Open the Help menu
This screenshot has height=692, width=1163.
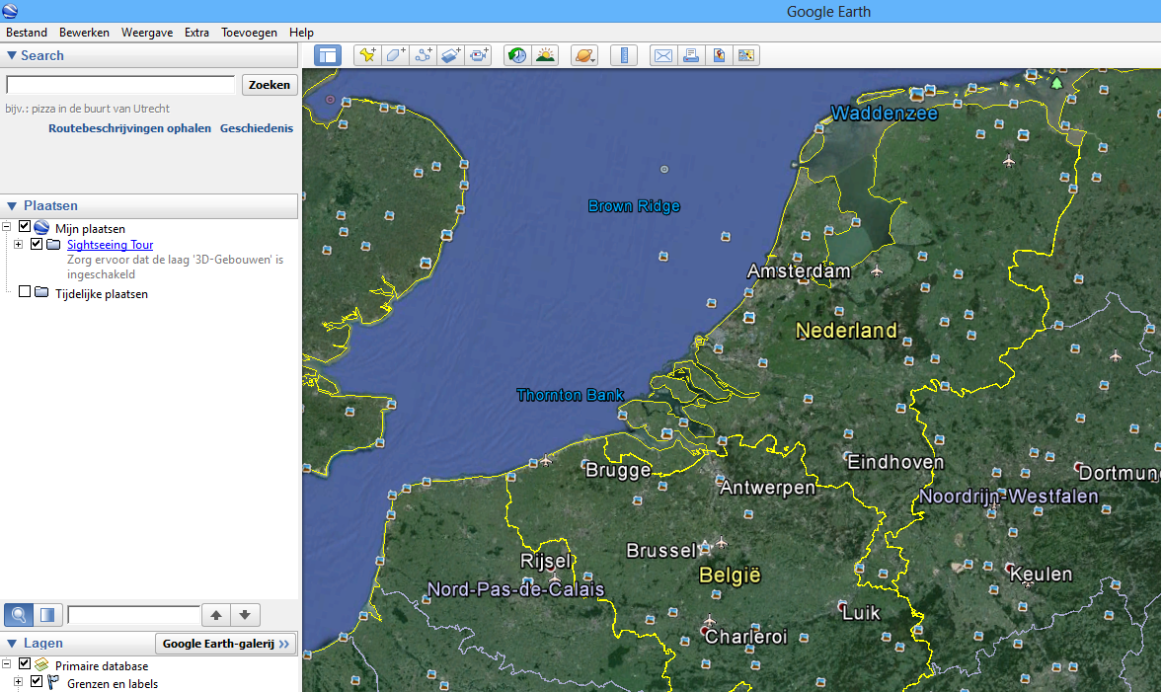click(x=301, y=33)
